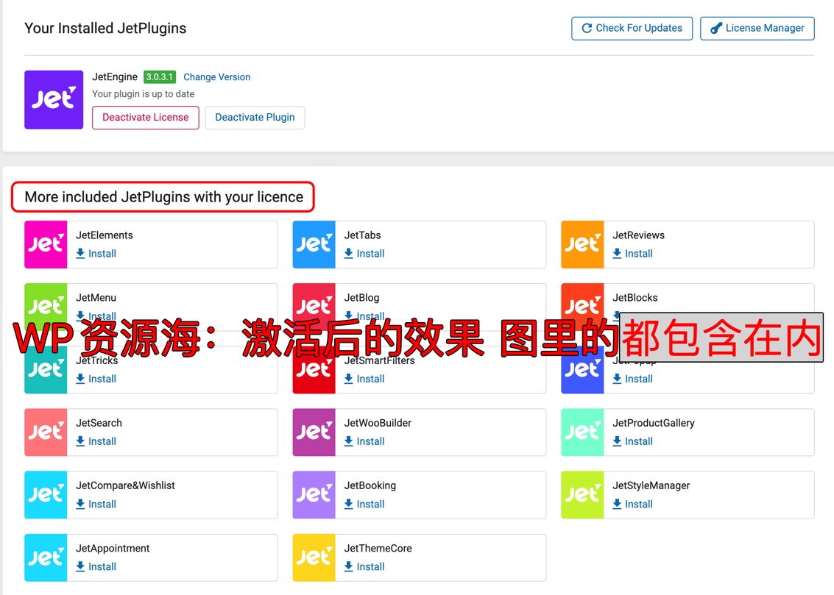Click the JetAppointment cyan icon
The image size is (834, 595).
tap(46, 557)
